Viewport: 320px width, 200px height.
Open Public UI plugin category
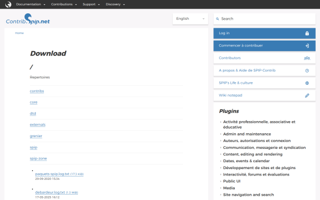[x=231, y=181]
